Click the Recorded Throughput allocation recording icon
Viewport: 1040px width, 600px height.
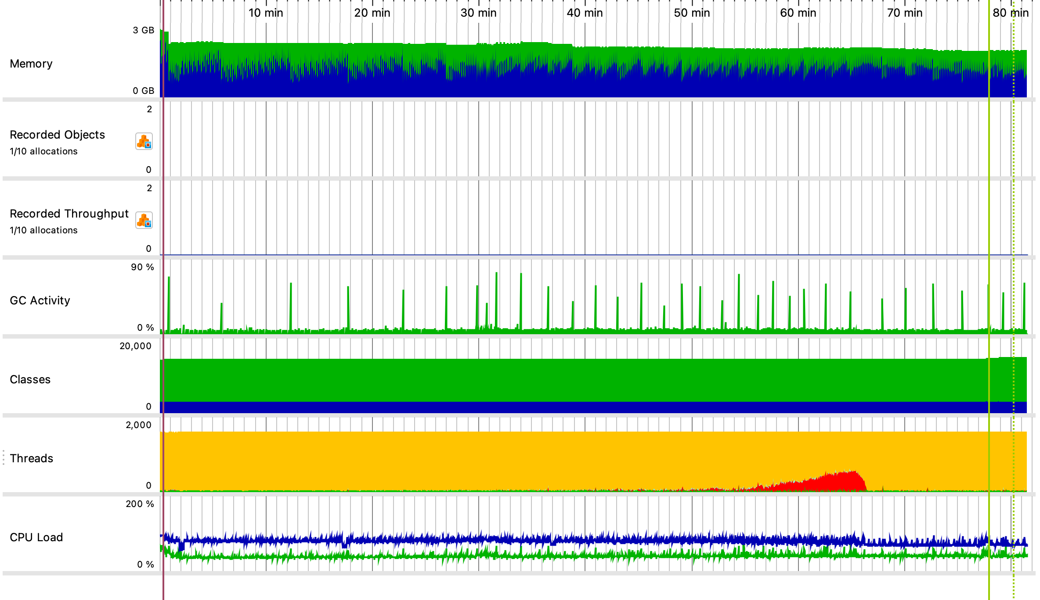pyautogui.click(x=144, y=220)
